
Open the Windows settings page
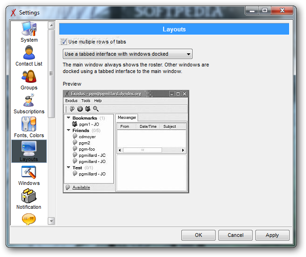[29, 176]
